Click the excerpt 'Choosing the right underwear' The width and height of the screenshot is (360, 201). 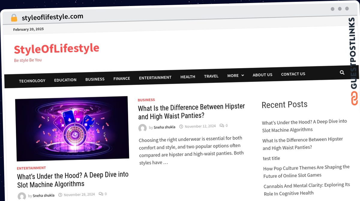[191, 150]
